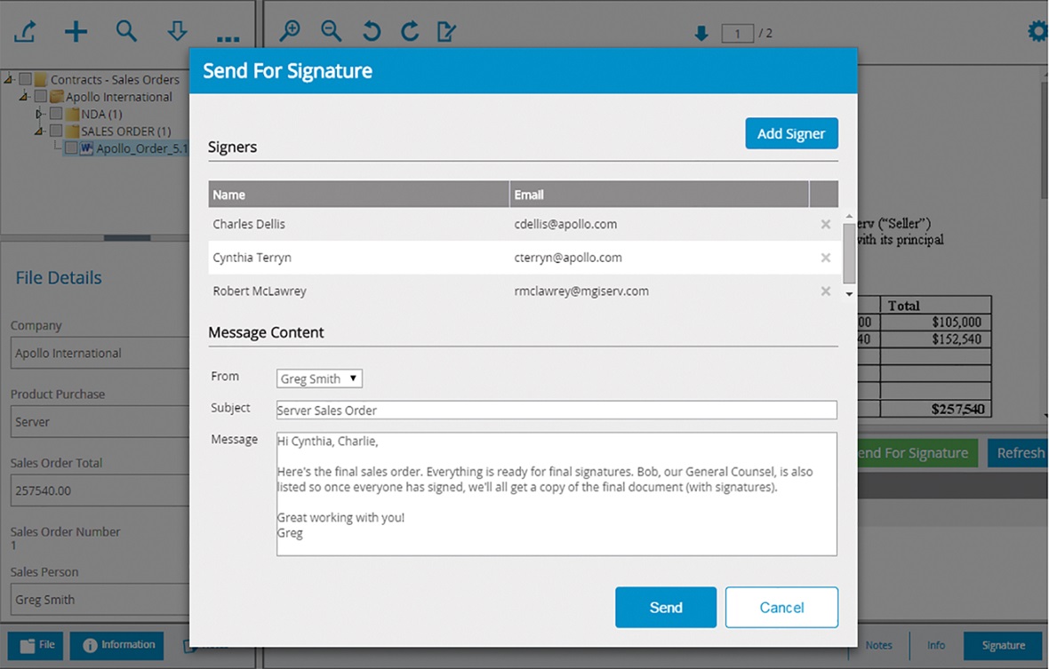Switch to the Signature tab
Viewport: 1049px width, 669px height.
(1003, 646)
